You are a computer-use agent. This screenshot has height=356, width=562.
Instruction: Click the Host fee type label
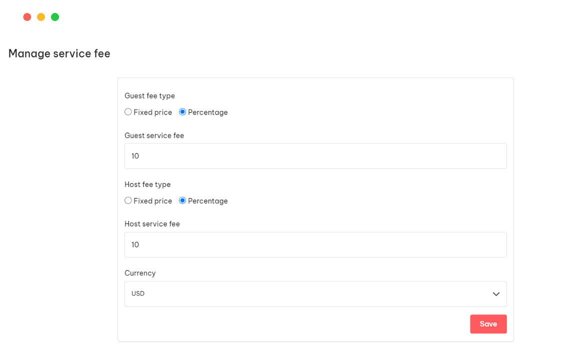pos(147,184)
